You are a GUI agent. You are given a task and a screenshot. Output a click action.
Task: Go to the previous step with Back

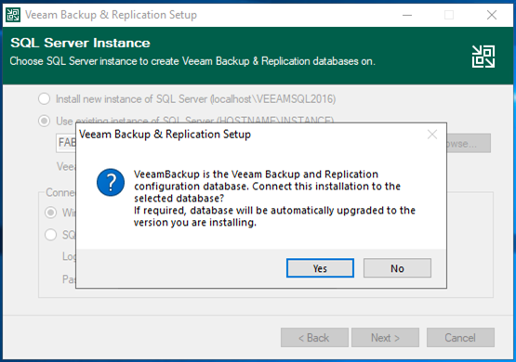(x=314, y=337)
